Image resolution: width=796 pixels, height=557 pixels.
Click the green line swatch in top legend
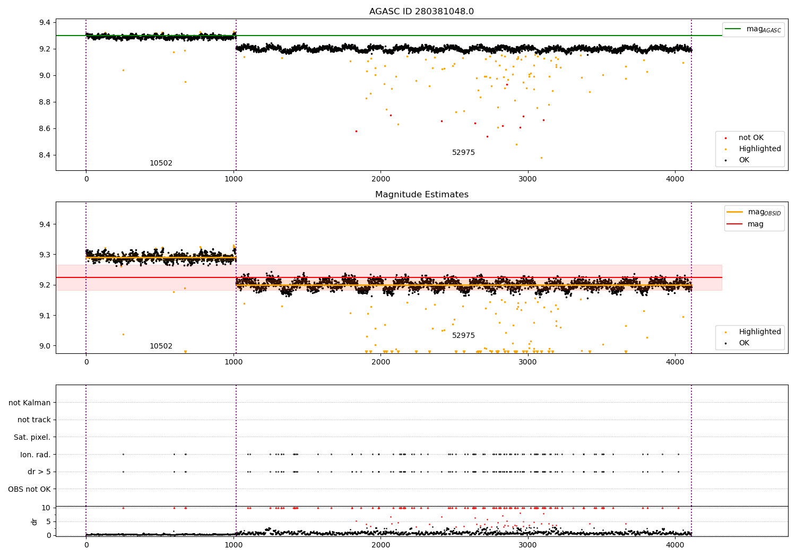733,29
